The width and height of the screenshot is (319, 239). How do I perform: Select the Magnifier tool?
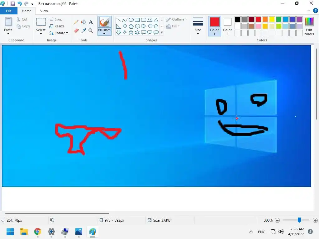(x=91, y=31)
